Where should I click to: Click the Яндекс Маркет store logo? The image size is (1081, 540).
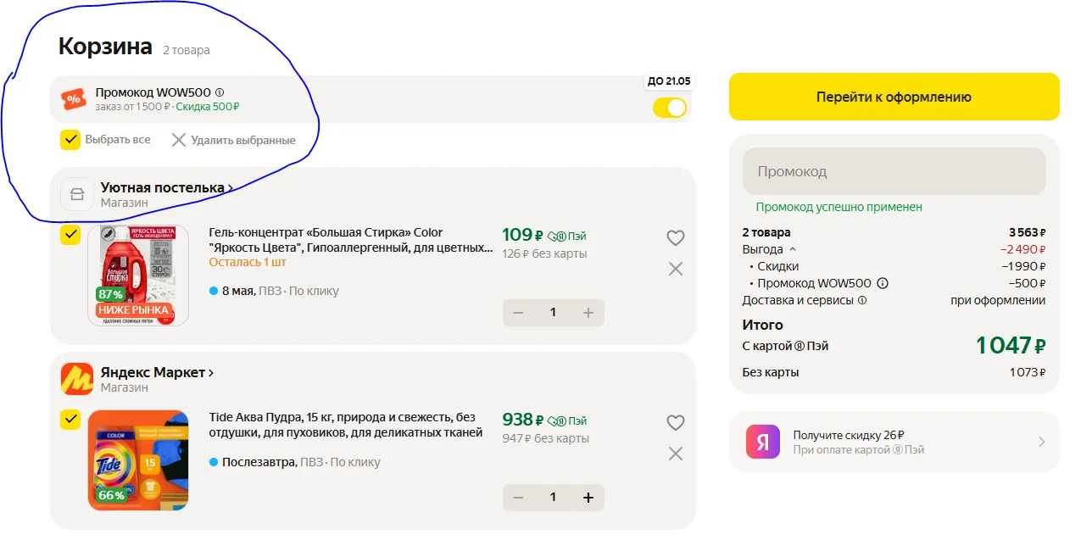(x=77, y=379)
